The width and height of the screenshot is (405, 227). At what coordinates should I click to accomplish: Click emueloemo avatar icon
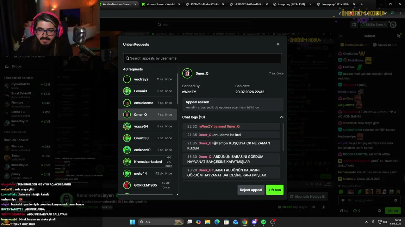[127, 103]
